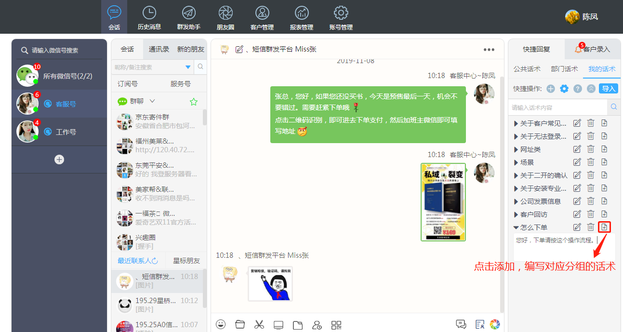Expand the 关于安装专业 script group
This screenshot has height=332, width=623.
516,188
